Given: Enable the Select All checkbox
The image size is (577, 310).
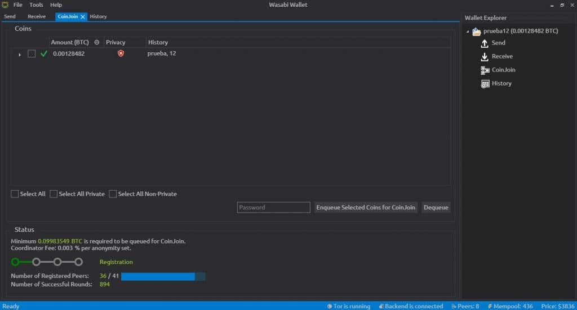Looking at the screenshot, I should point(15,194).
